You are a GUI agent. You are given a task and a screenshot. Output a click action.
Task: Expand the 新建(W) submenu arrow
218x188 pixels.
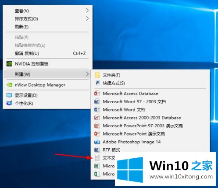tap(87, 74)
